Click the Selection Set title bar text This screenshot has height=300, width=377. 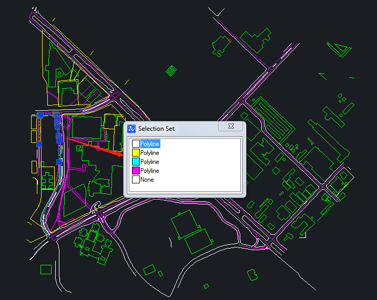tap(157, 129)
